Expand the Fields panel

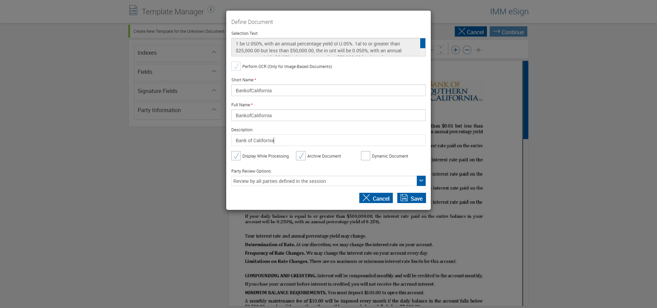[177, 72]
